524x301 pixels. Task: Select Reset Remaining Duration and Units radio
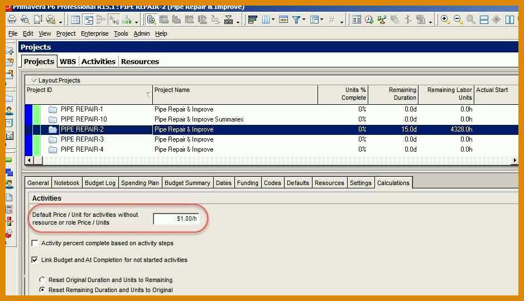tap(42, 290)
